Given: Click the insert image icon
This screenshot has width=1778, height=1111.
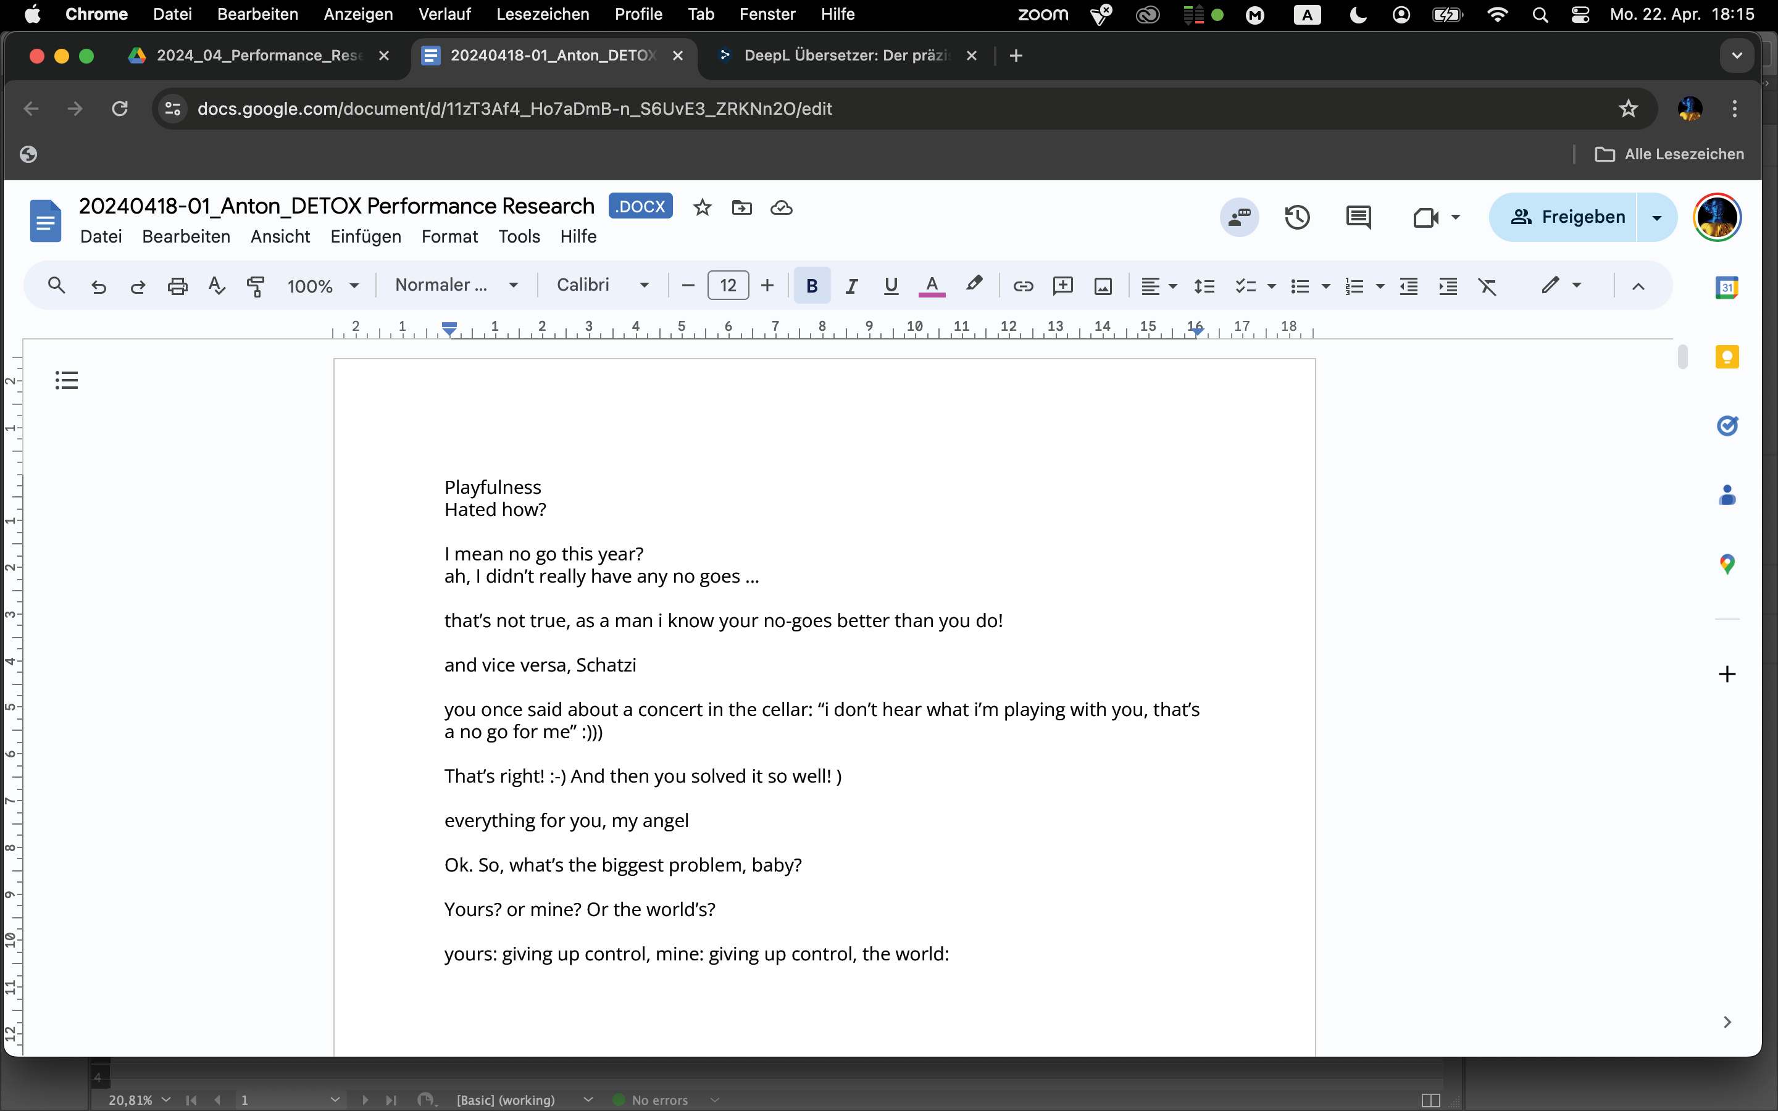Looking at the screenshot, I should [x=1103, y=286].
